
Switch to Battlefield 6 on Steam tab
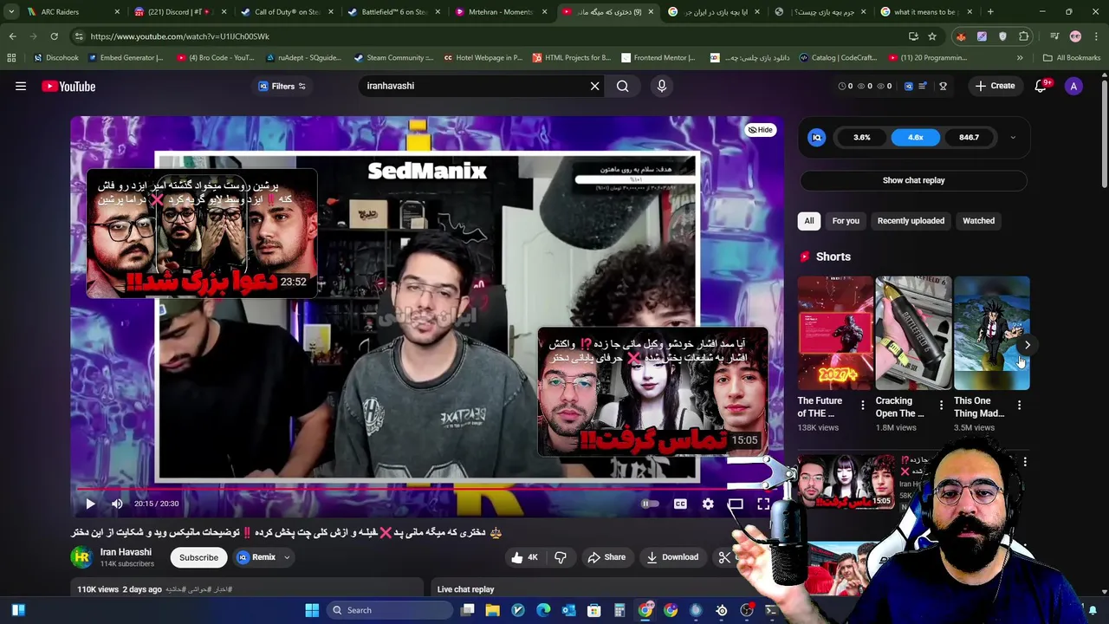point(394,12)
